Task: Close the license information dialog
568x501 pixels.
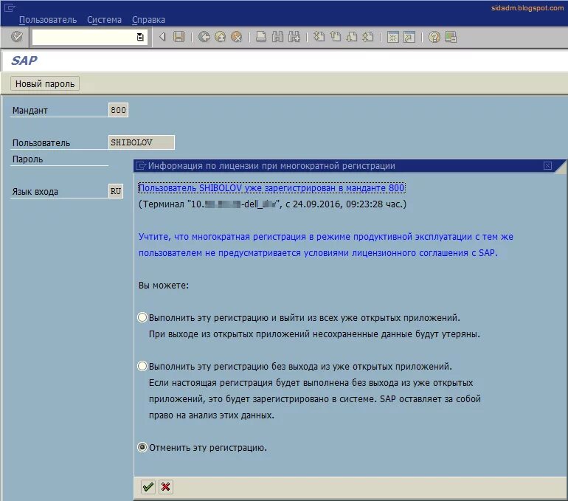Action: (547, 165)
